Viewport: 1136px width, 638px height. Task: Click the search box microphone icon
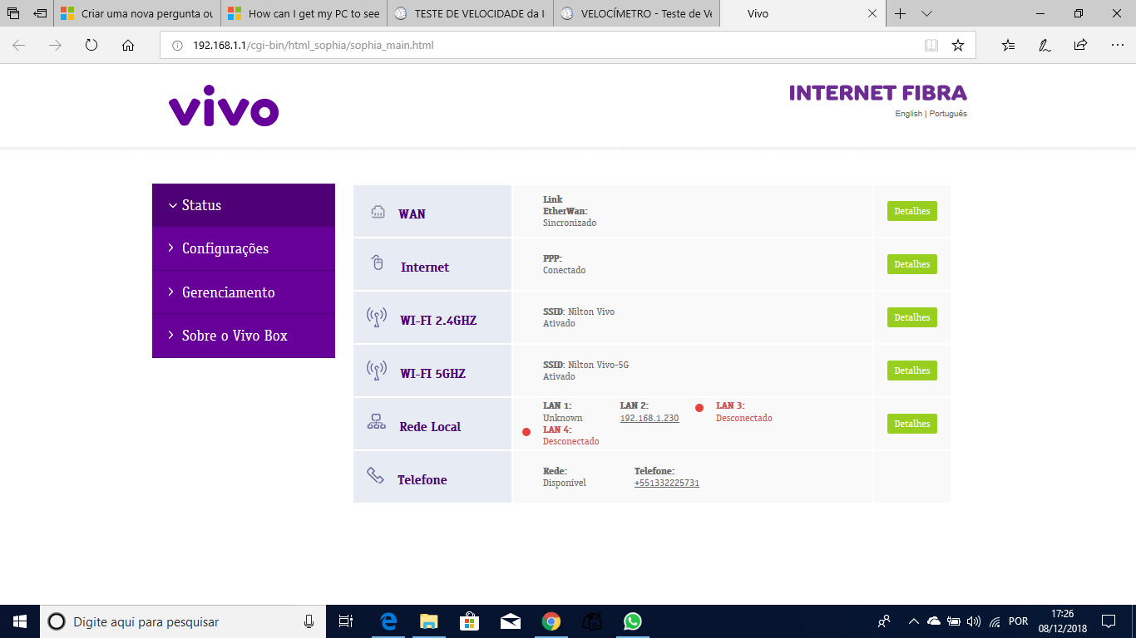tap(309, 621)
